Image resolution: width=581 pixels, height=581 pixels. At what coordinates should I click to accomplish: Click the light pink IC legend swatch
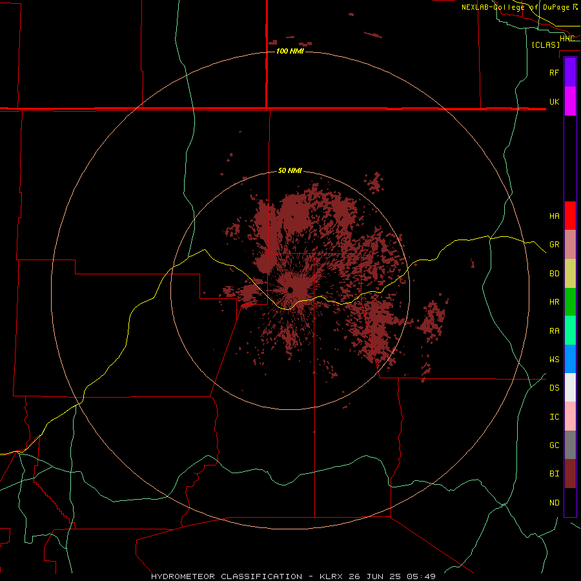point(570,416)
